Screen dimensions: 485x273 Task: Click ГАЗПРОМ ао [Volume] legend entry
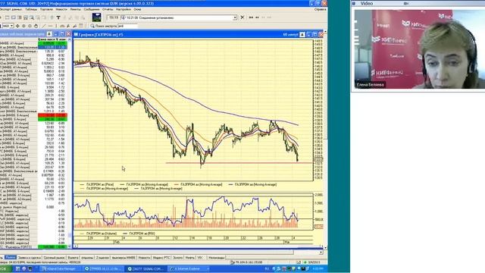(99, 234)
